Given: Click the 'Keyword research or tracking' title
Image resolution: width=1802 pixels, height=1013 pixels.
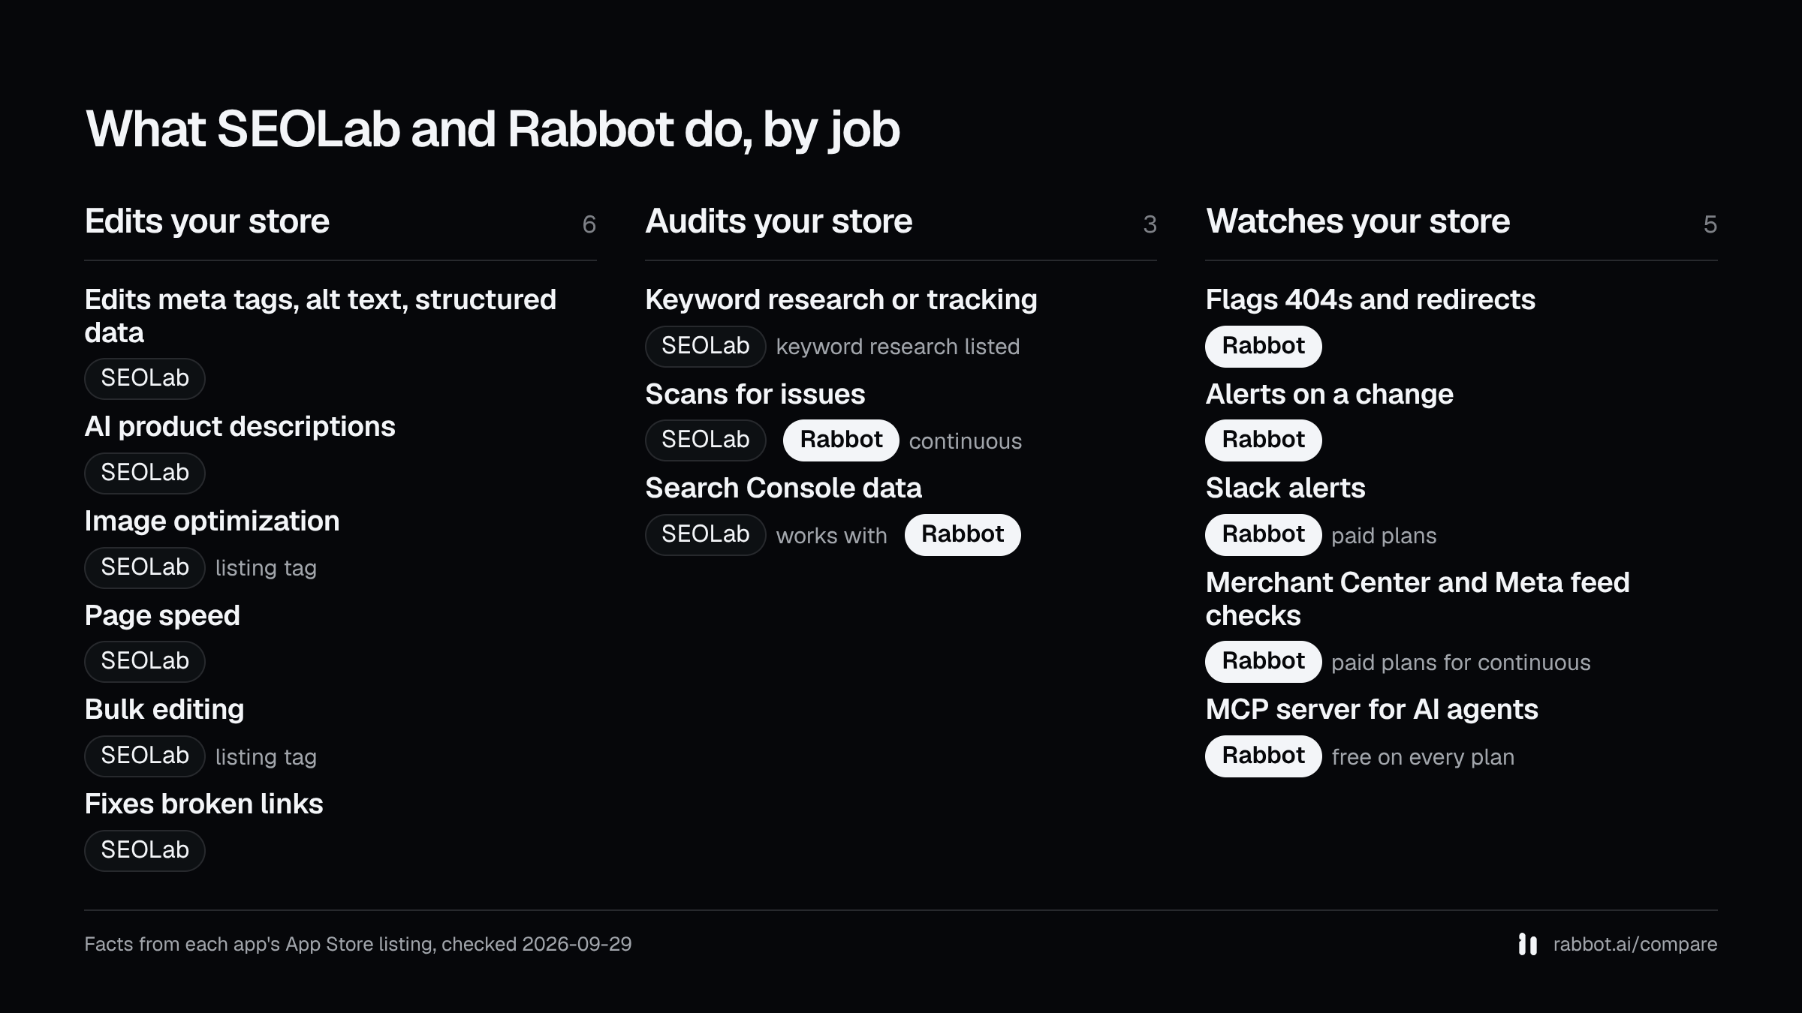Looking at the screenshot, I should [841, 300].
